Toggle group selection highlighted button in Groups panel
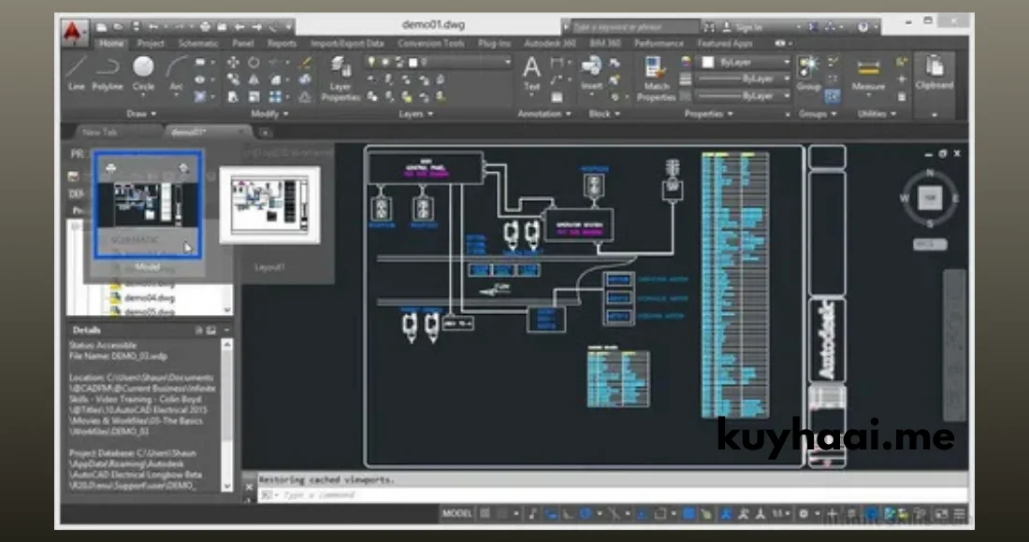Screen dimensions: 1029x542 [x=833, y=96]
